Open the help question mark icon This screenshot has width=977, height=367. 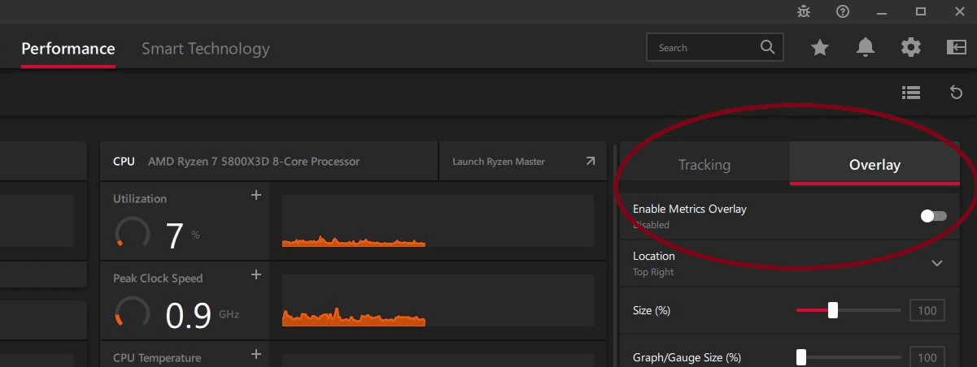click(843, 11)
